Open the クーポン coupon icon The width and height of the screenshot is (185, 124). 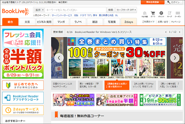point(178,14)
